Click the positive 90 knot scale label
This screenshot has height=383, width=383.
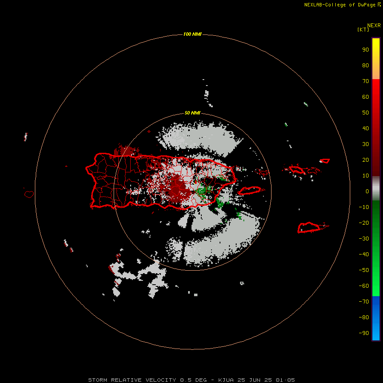(x=366, y=50)
